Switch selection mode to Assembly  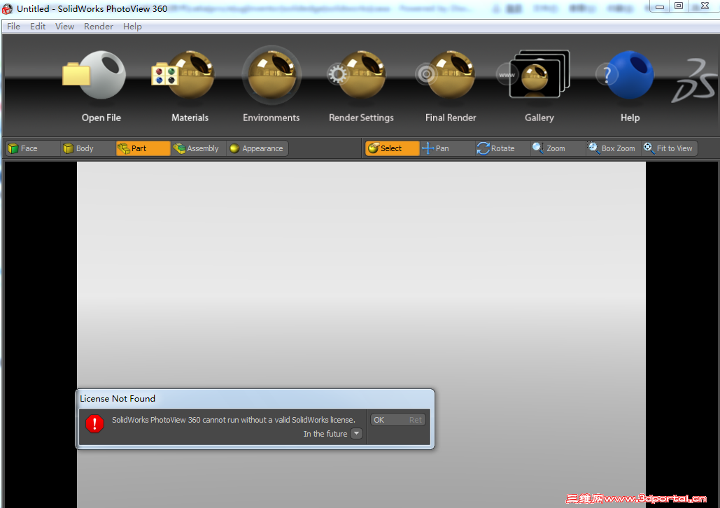[x=198, y=148]
